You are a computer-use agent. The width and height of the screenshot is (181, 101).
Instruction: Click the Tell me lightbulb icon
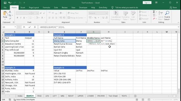(x=112, y=8)
